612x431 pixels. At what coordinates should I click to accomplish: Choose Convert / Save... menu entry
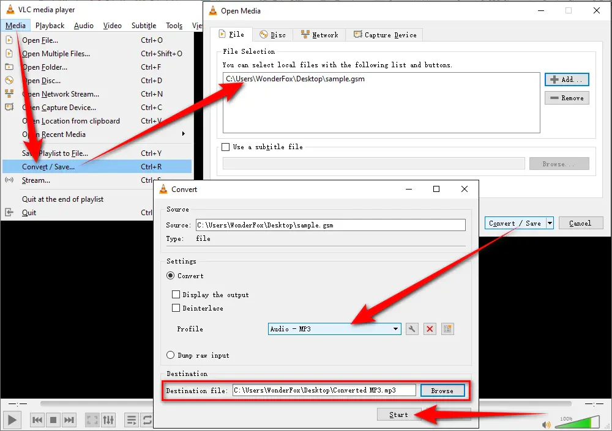point(97,166)
